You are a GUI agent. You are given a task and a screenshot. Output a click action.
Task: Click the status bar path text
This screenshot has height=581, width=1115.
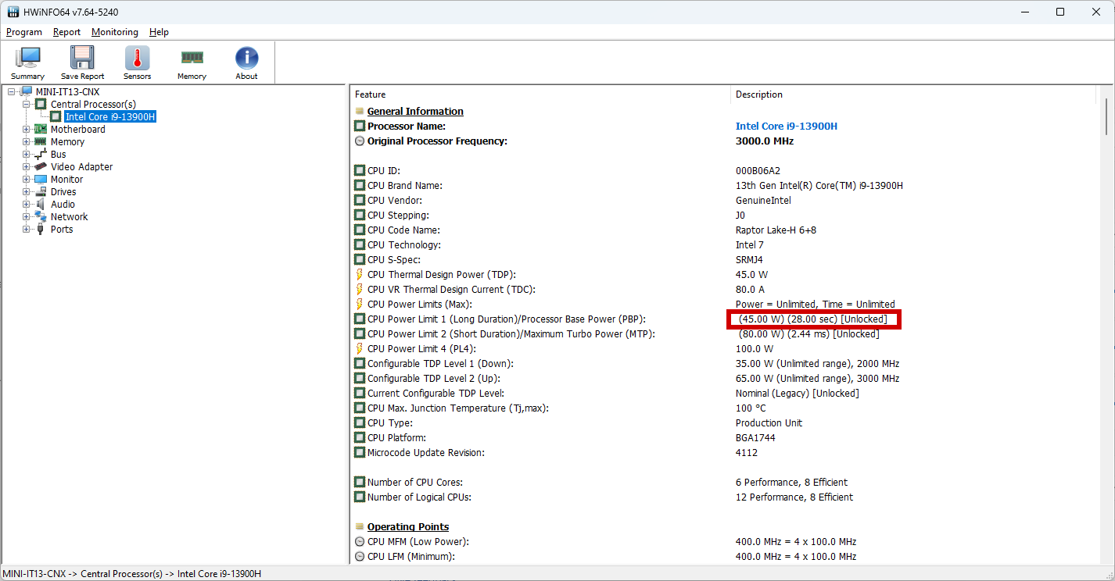132,574
